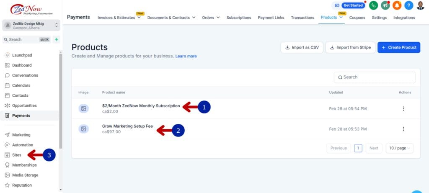The width and height of the screenshot is (429, 193).
Task: Click the image placeholder for ZedNow Monthly Subscription
Action: pyautogui.click(x=84, y=108)
